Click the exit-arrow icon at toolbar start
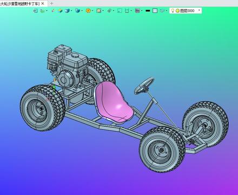 tap(35, 11)
